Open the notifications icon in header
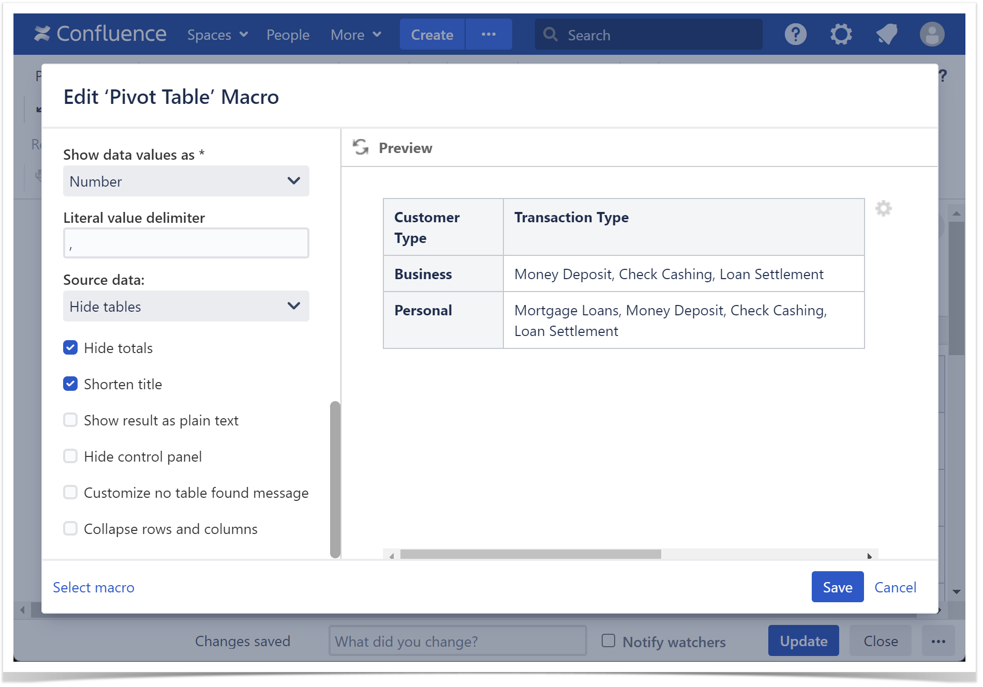The image size is (983, 687). 886,35
